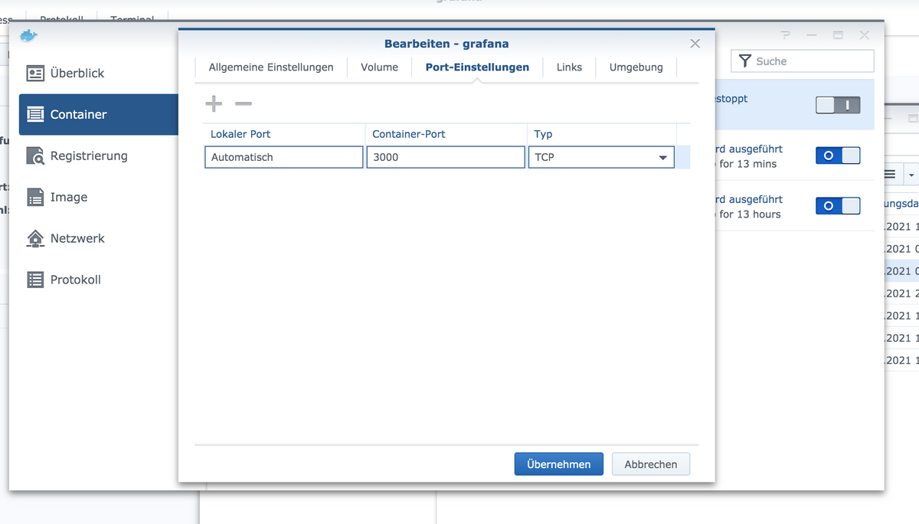Select the Port-Einstellungen tab

coord(477,67)
